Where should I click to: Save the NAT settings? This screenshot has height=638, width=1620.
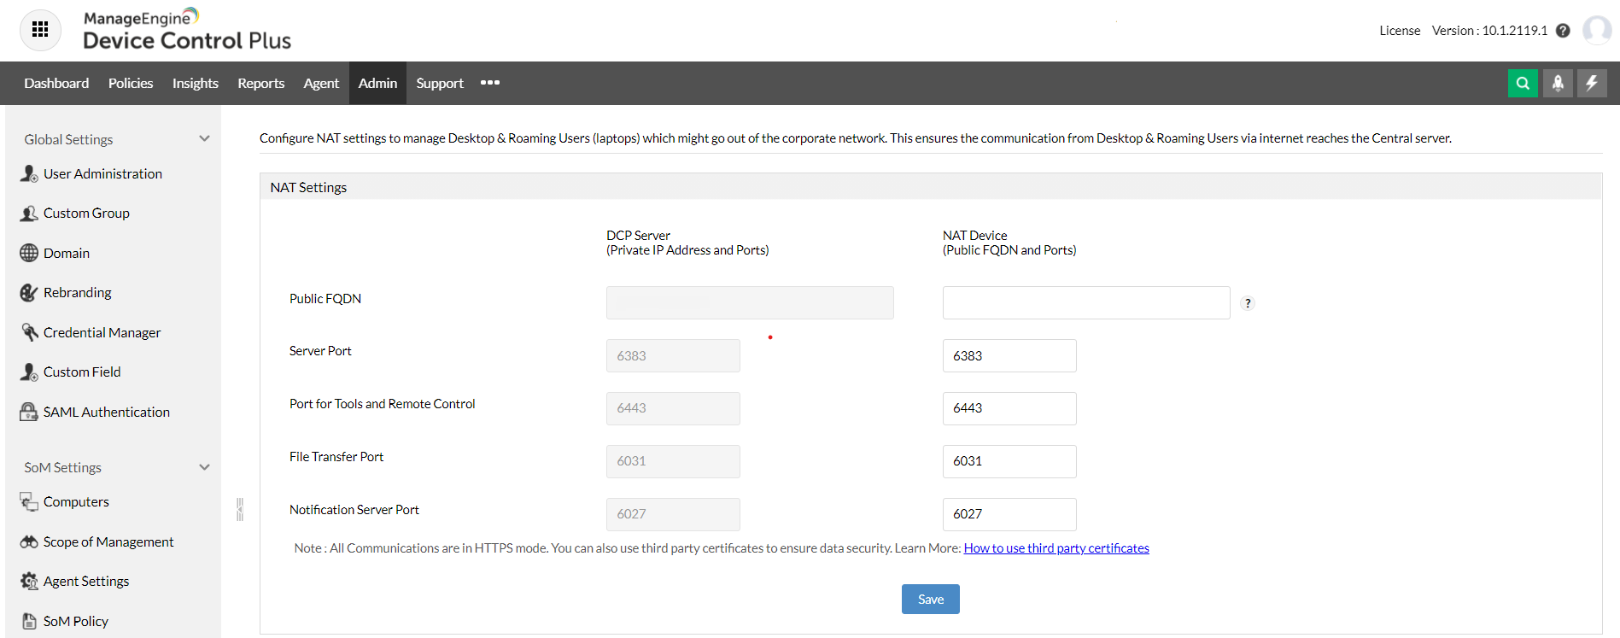click(930, 599)
